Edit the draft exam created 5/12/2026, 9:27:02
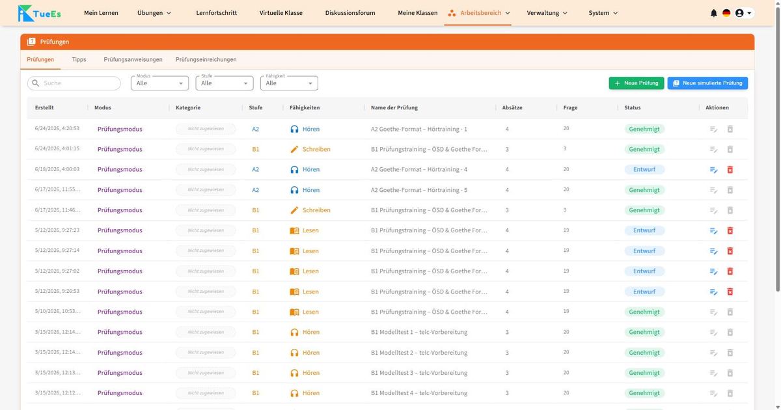 point(714,271)
